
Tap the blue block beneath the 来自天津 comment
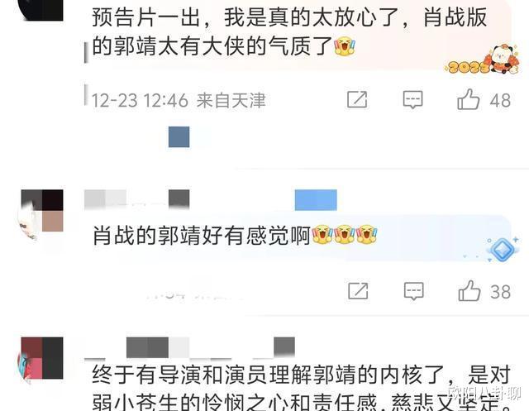[x=179, y=136]
